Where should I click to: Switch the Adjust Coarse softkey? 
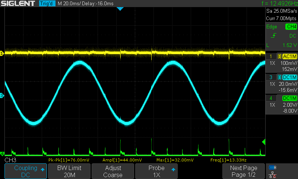tap(113, 171)
